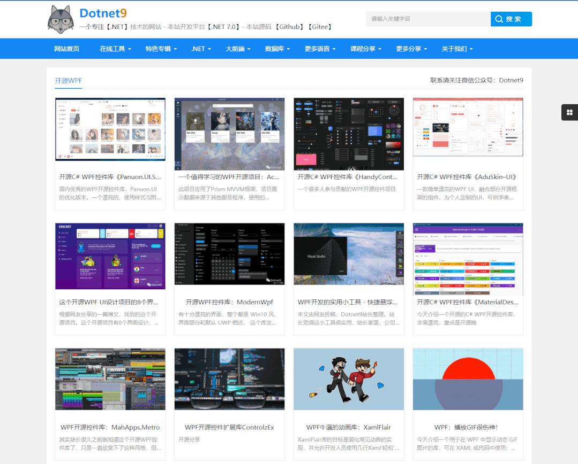Focus the keyword search input field
The image size is (578, 464).
pyautogui.click(x=428, y=19)
